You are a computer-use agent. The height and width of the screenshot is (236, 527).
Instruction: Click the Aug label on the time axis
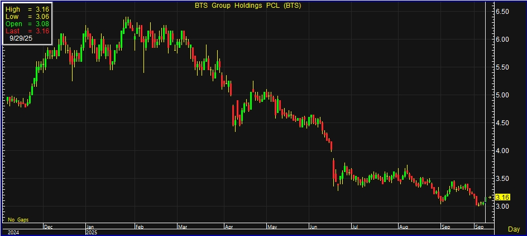click(403, 227)
